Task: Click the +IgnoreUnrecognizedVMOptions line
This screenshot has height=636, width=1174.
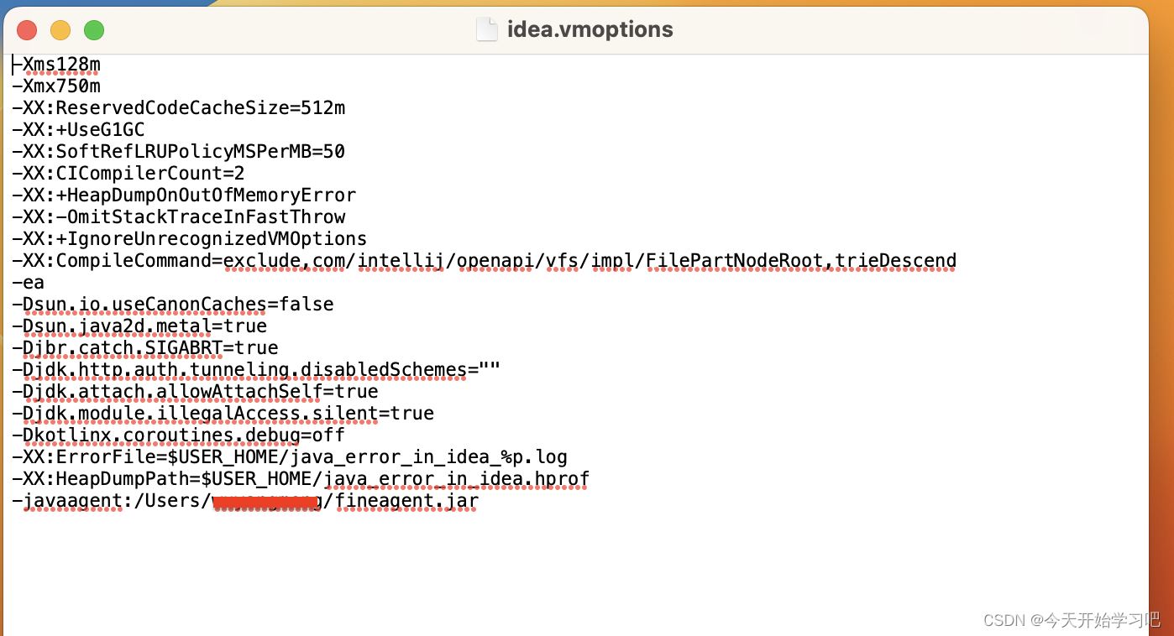Action: pos(190,239)
